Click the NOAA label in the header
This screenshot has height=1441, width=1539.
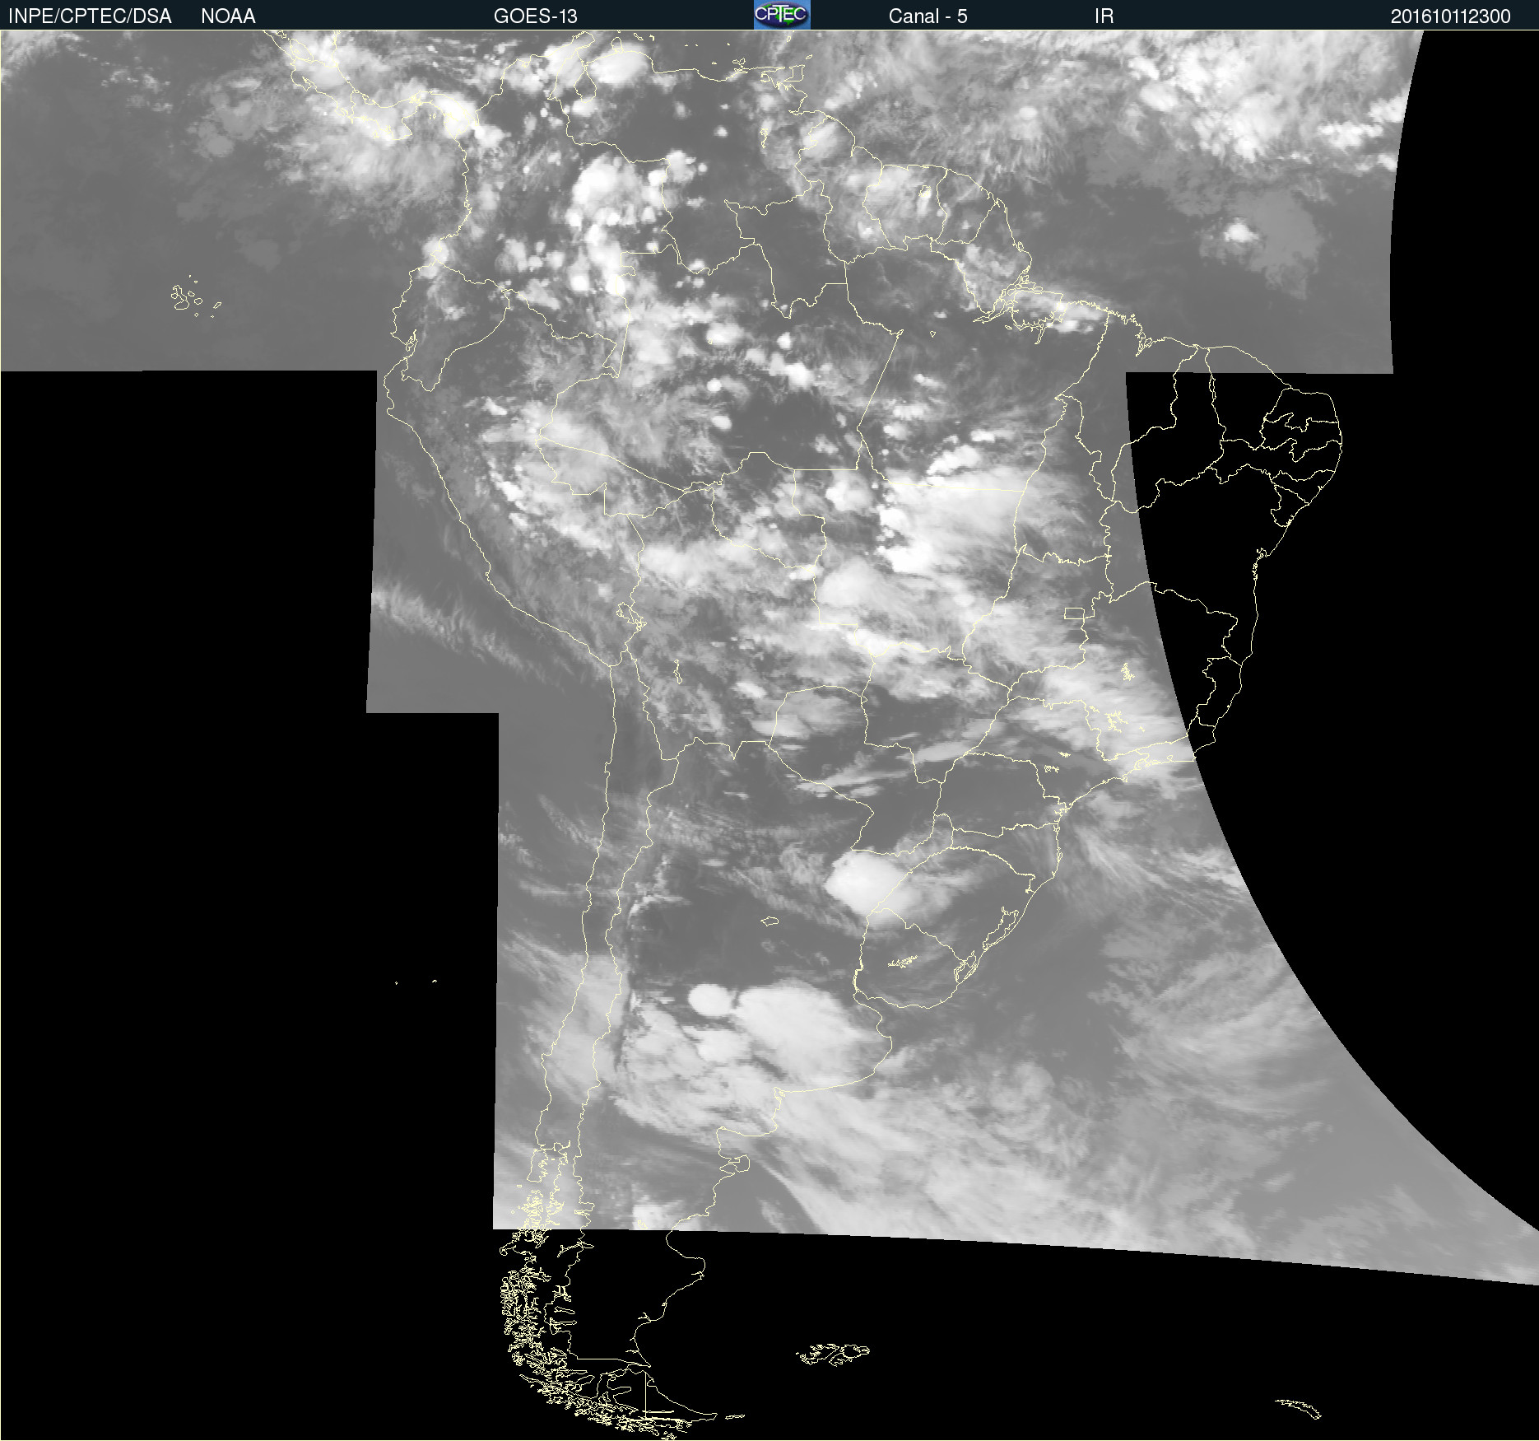tap(228, 16)
